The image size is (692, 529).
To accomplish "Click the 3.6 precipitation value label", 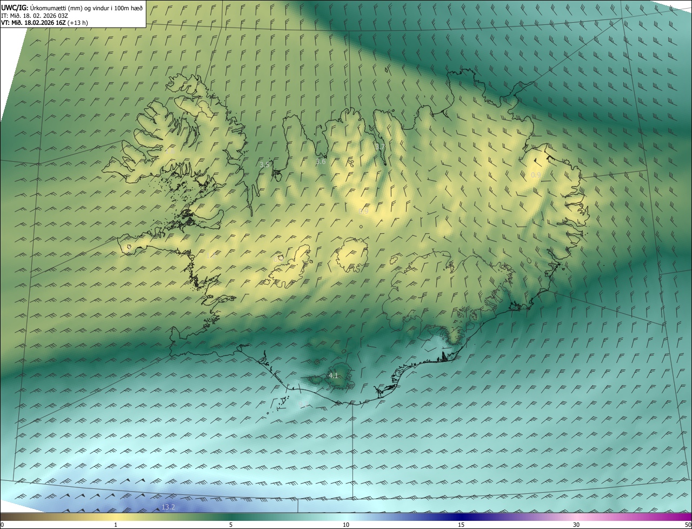I will [321, 161].
